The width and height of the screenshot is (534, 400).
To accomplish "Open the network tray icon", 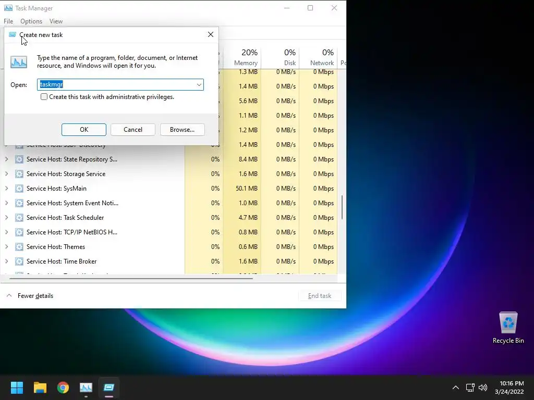I will point(470,387).
